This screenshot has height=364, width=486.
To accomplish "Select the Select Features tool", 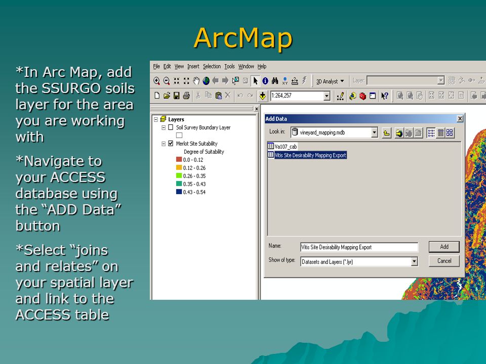I will point(235,81).
